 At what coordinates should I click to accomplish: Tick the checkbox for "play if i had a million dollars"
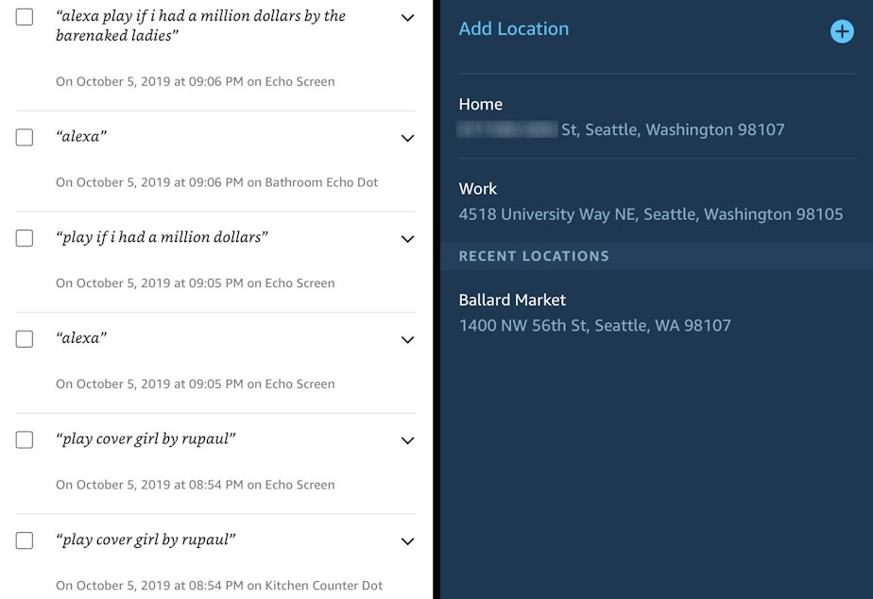click(24, 238)
